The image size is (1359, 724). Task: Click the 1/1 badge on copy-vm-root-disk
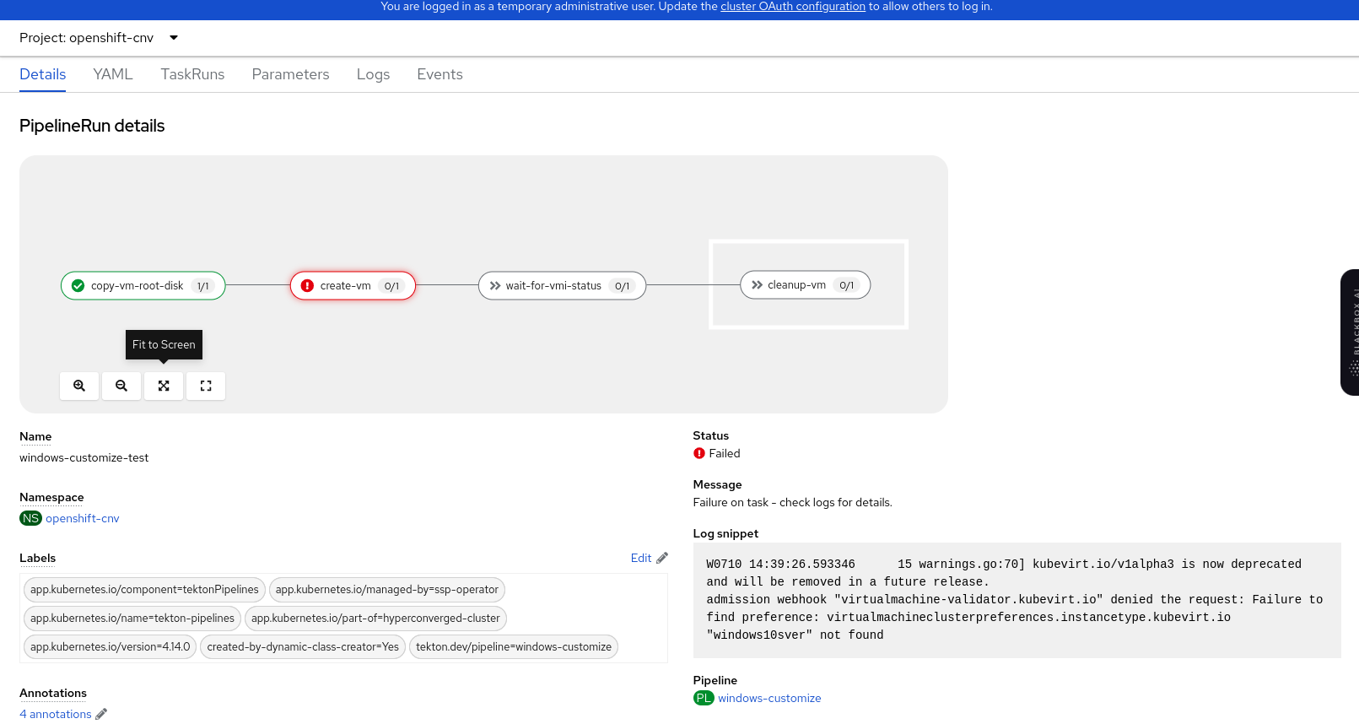(203, 286)
